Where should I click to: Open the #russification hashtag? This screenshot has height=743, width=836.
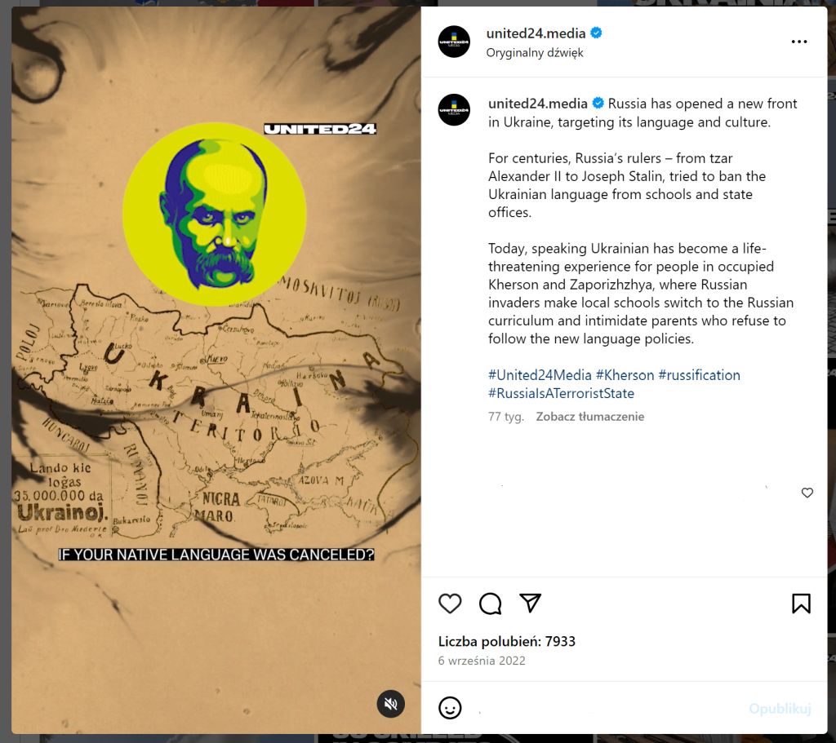point(699,375)
